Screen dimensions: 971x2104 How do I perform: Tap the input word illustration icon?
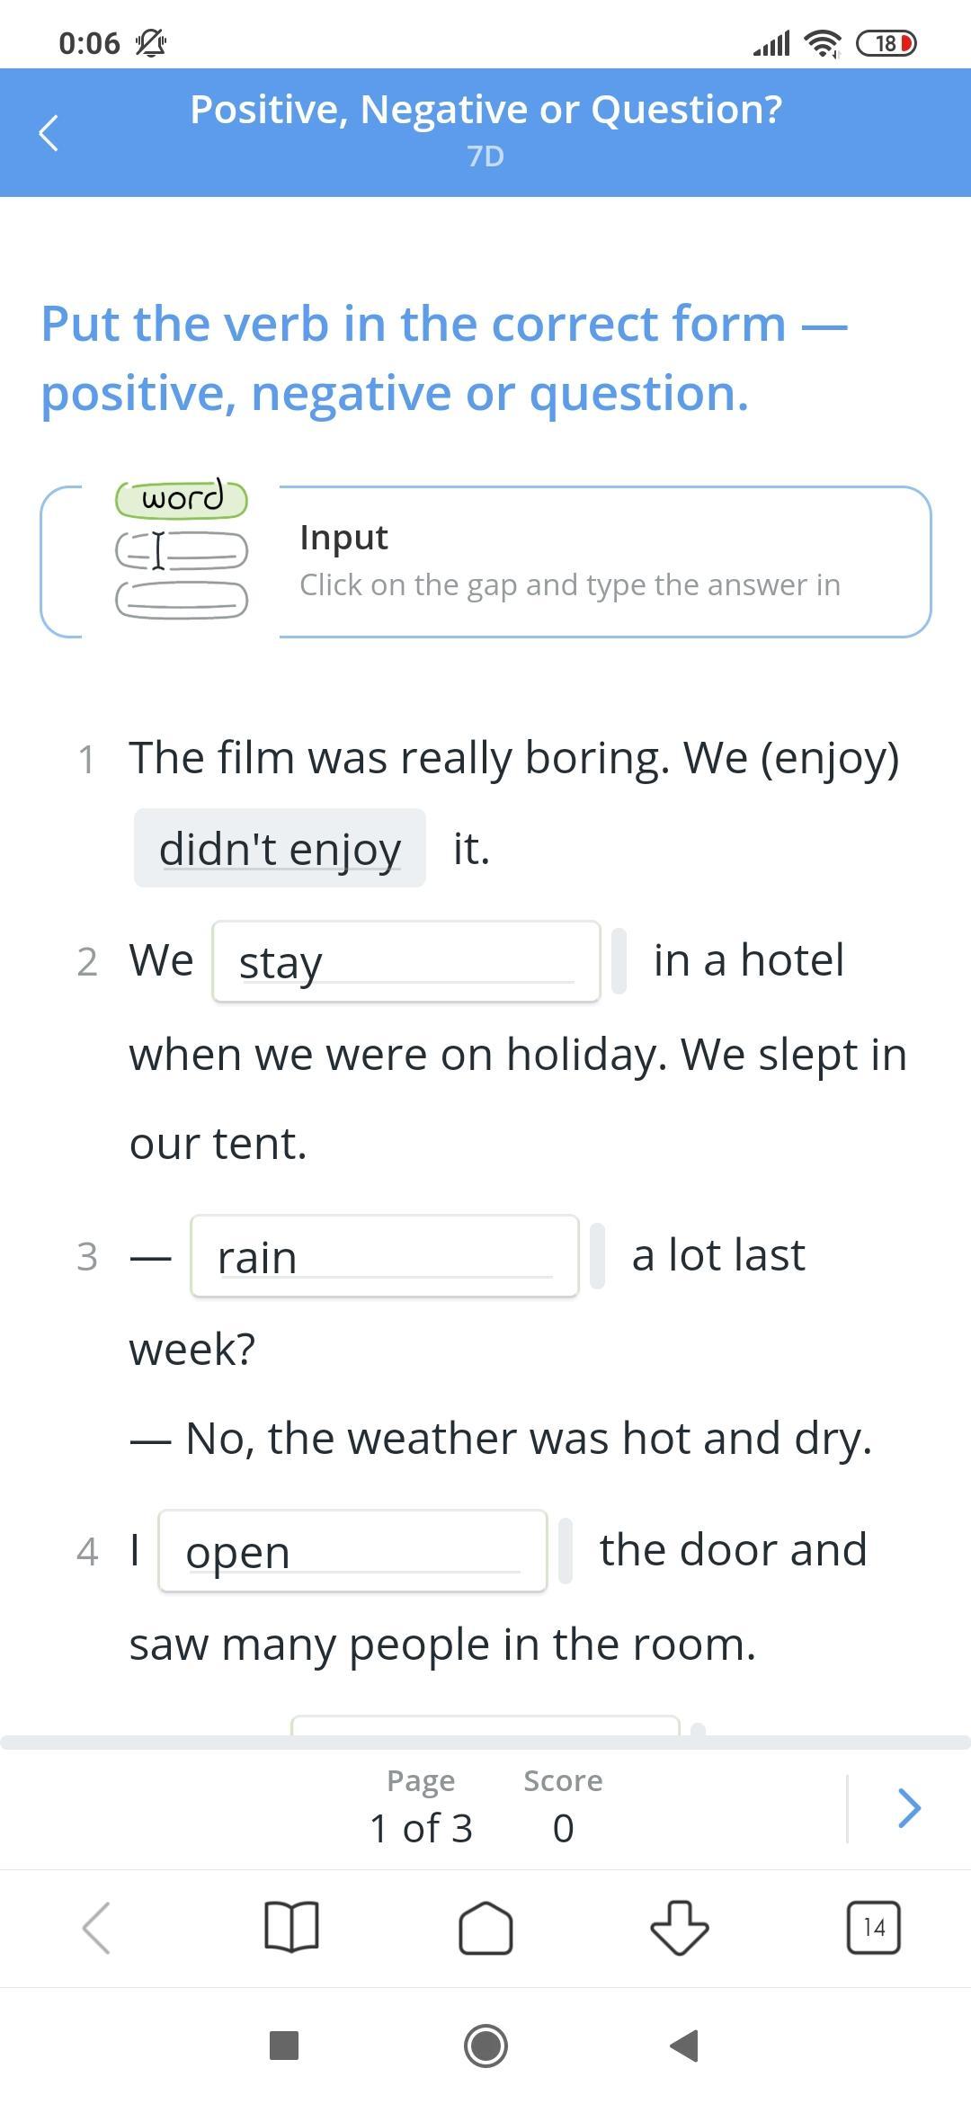point(182,548)
